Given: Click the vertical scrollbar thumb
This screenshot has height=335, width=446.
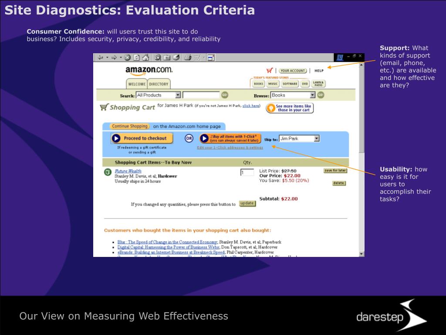Looking at the screenshot, I should point(361,110).
